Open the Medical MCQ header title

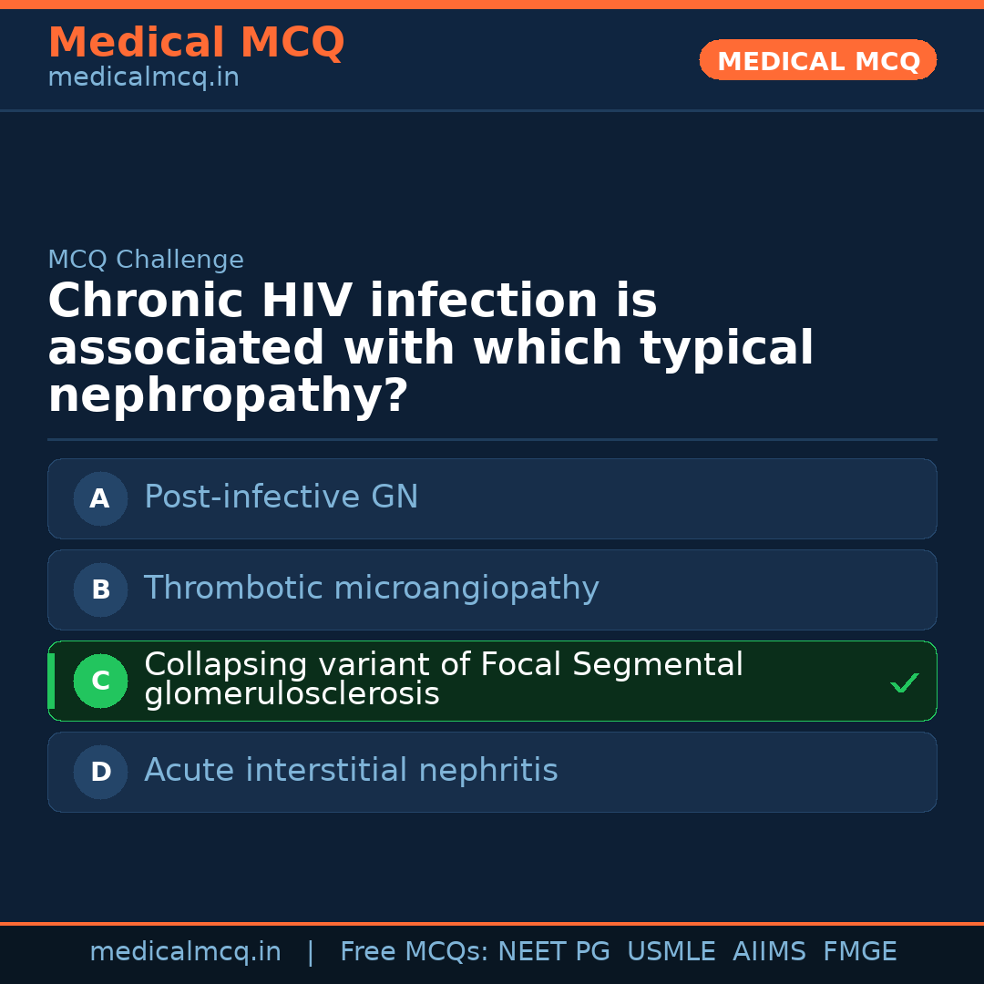(x=196, y=42)
